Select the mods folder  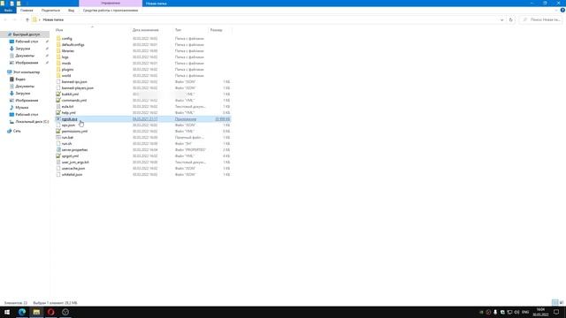(x=66, y=63)
